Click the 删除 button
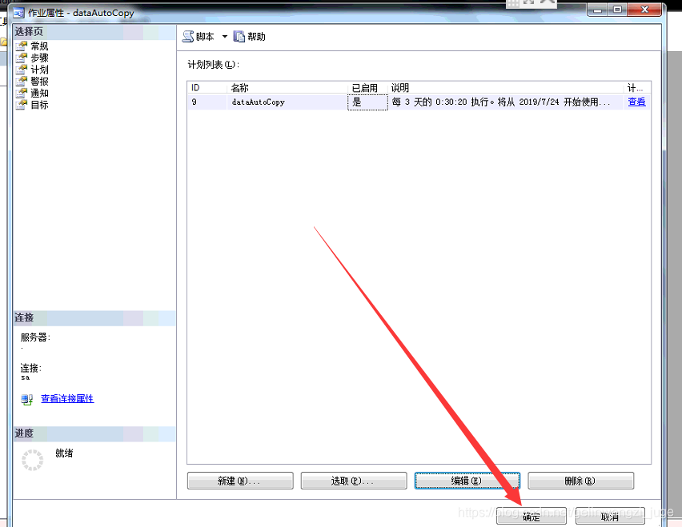Image resolution: width=682 pixels, height=527 pixels. [580, 481]
